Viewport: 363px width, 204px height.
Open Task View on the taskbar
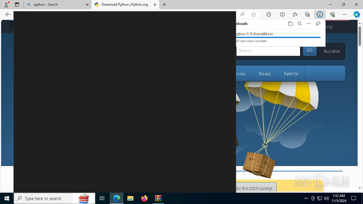[x=102, y=198]
